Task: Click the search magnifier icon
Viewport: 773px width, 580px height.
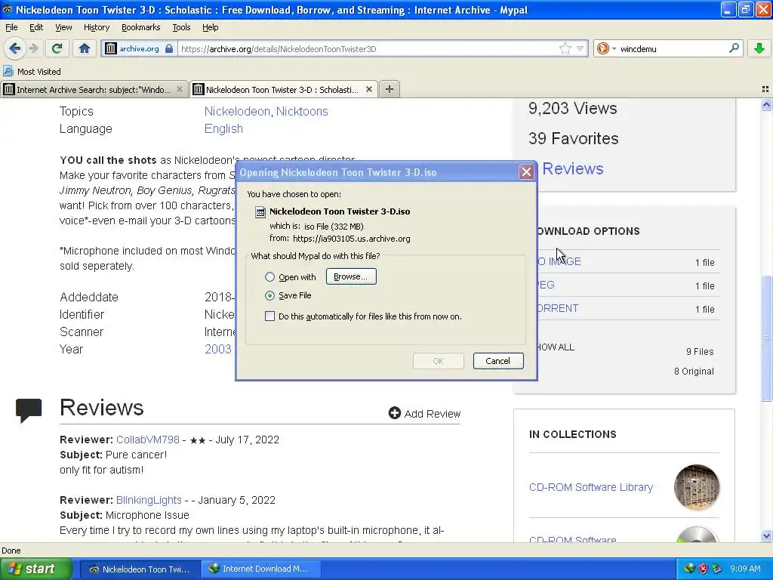Action: click(x=734, y=48)
